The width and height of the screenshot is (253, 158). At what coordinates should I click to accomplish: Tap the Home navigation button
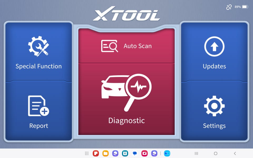(216, 154)
